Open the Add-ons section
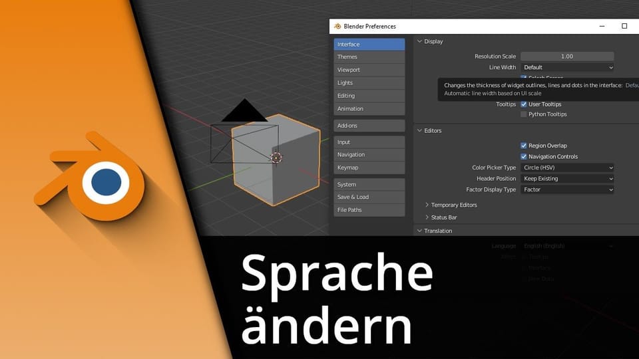 click(x=369, y=126)
